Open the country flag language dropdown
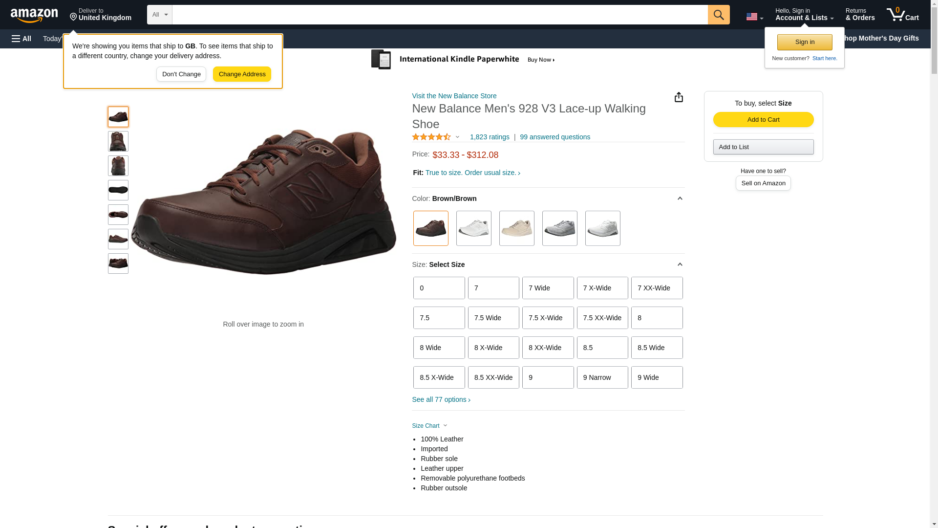938x528 pixels. tap(754, 17)
